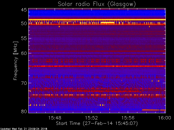Click the 'Solar radio Flux (Glasgow)' title
174x130 pixels.
click(97, 4)
